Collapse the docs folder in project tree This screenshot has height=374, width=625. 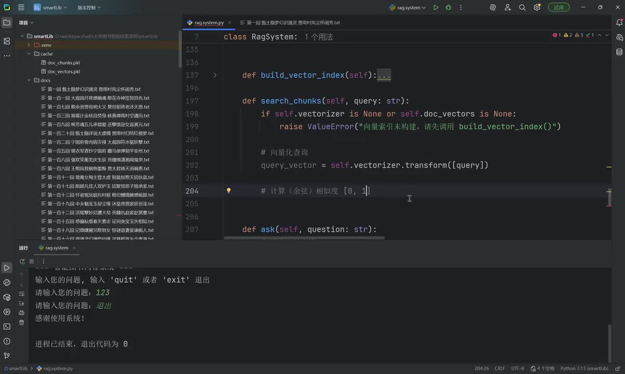click(x=29, y=81)
